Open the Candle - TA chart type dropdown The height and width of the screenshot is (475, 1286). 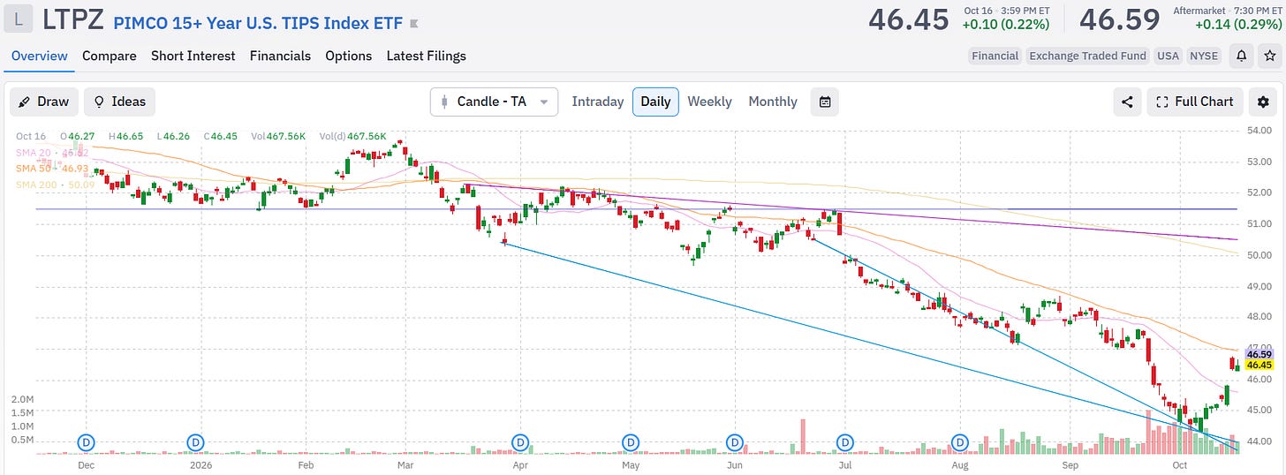[494, 102]
